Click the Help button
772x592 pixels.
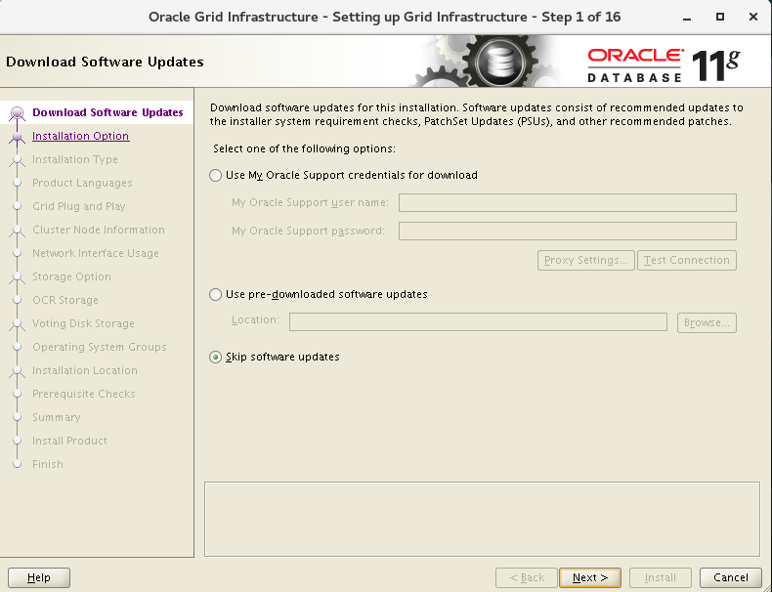tap(39, 577)
